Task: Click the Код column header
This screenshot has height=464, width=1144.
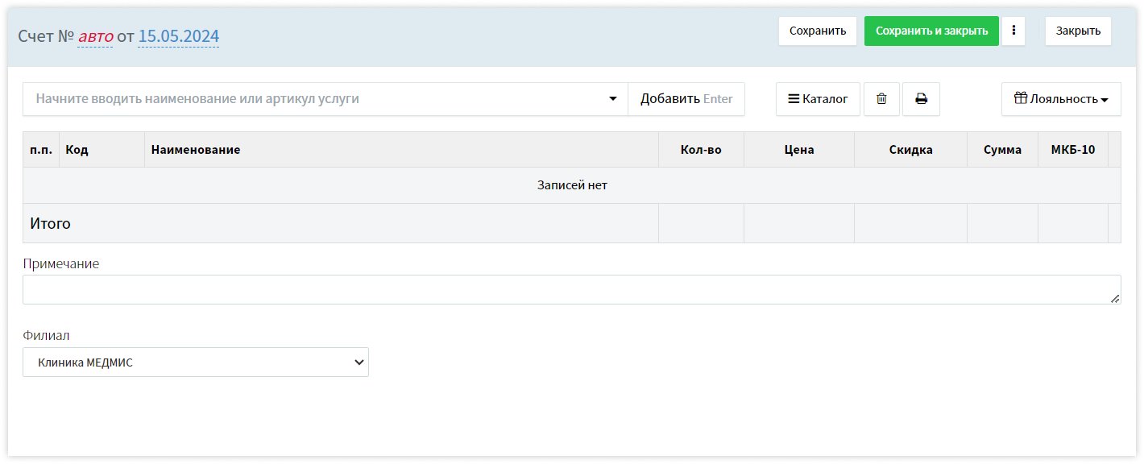Action: 77,150
